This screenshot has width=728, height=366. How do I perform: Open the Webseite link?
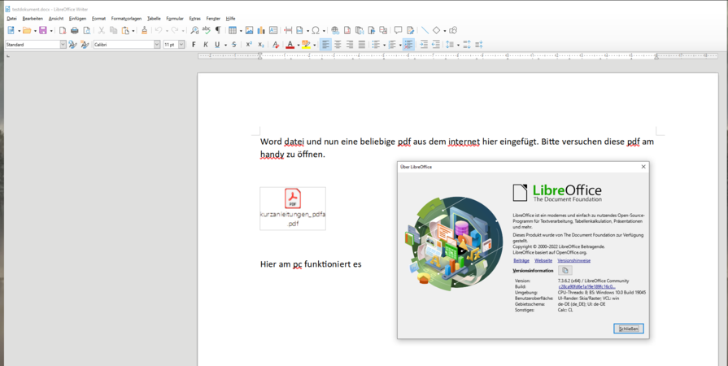pos(543,260)
